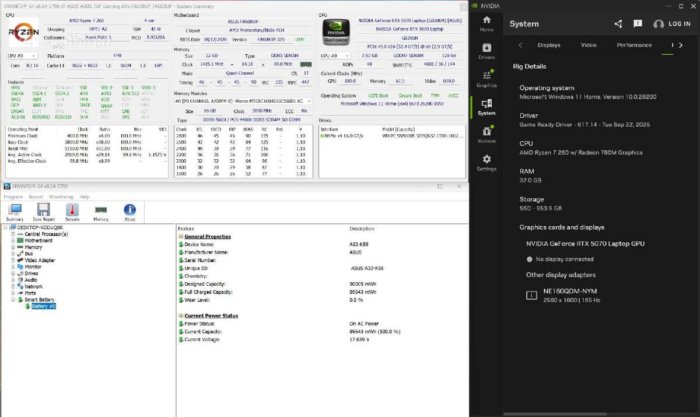
Task: Open the Memory Modules DIMM dropdown
Action: point(243,101)
